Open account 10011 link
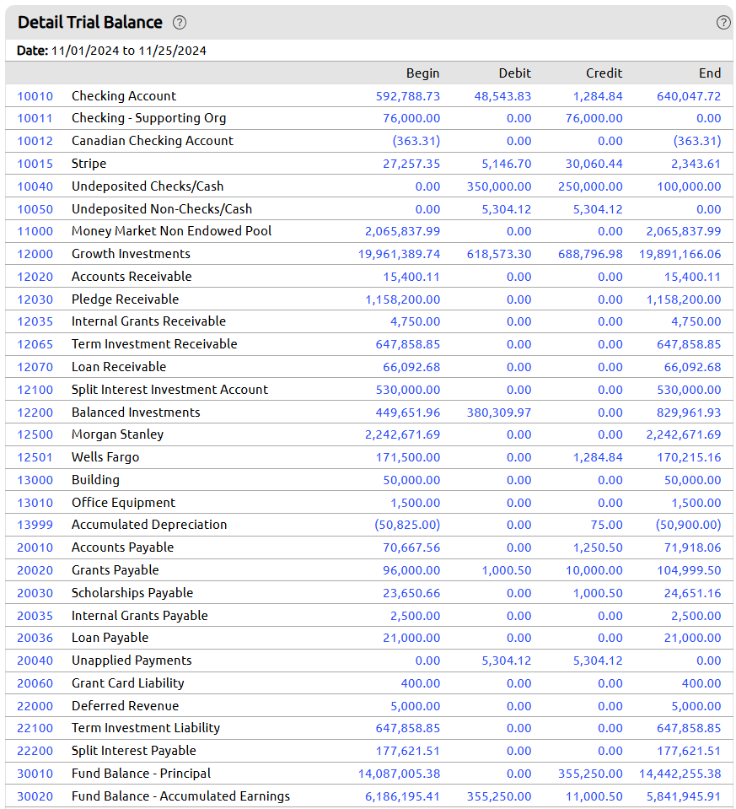 (x=35, y=119)
